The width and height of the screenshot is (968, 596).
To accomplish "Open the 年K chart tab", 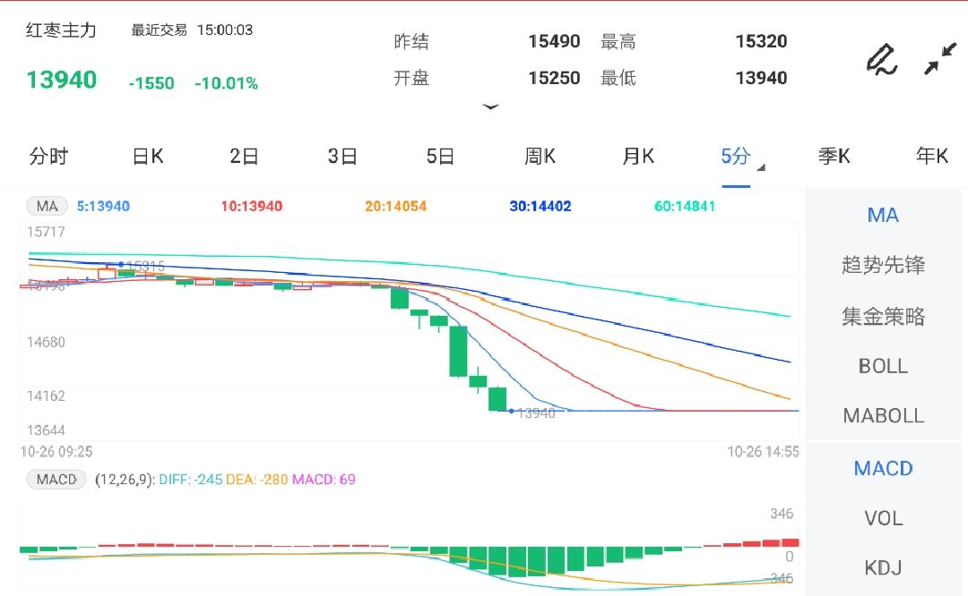I will point(931,156).
